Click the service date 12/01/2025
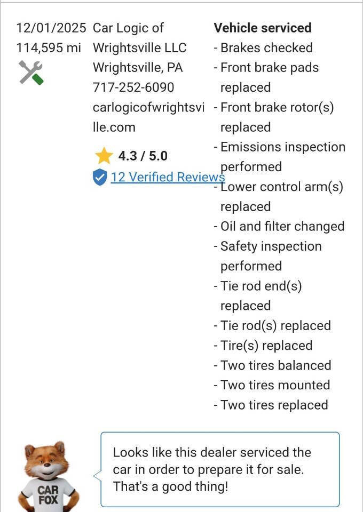 tap(51, 28)
